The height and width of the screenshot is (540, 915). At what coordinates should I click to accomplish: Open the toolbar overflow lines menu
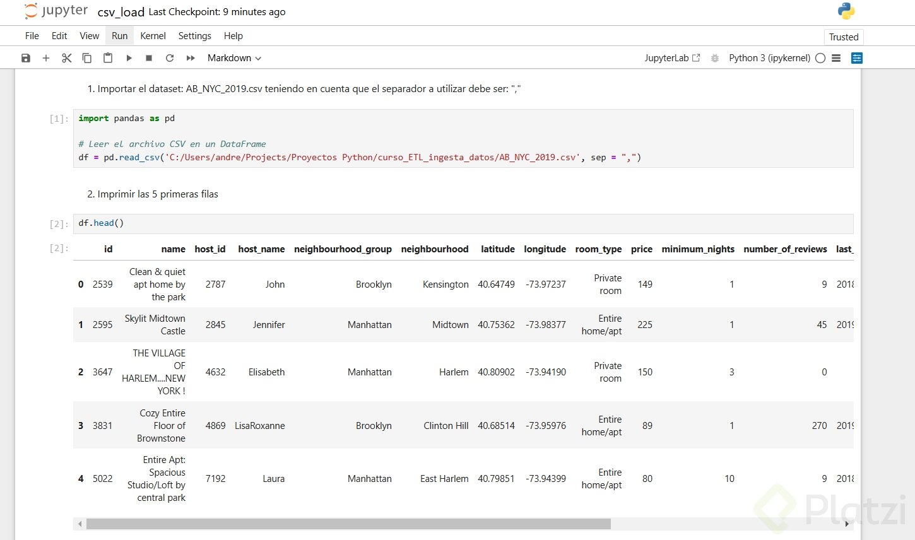tap(836, 58)
